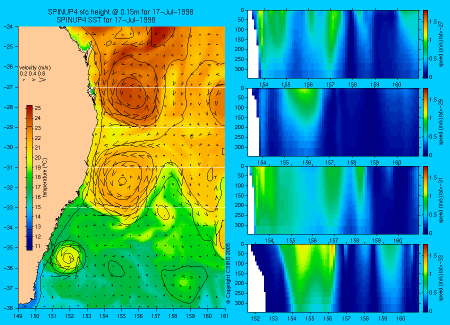Click the yellow warm-core eddy near 152 longitude

[x=67, y=257]
